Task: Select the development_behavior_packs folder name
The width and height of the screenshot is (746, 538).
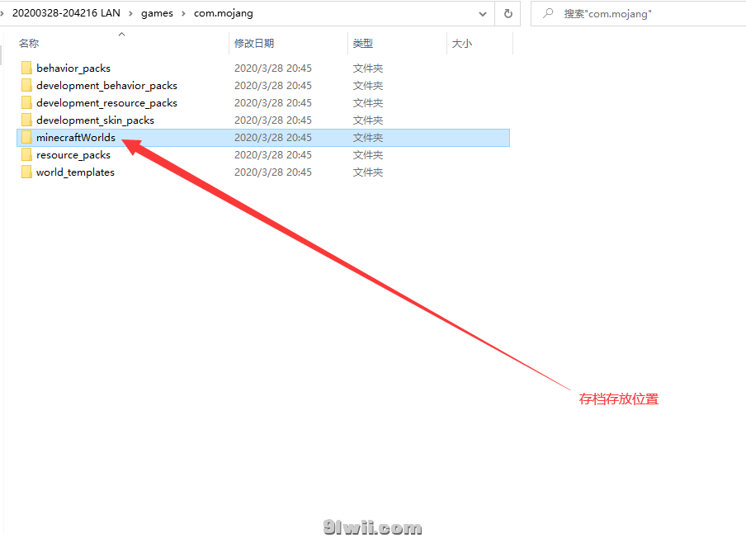Action: pyautogui.click(x=106, y=86)
